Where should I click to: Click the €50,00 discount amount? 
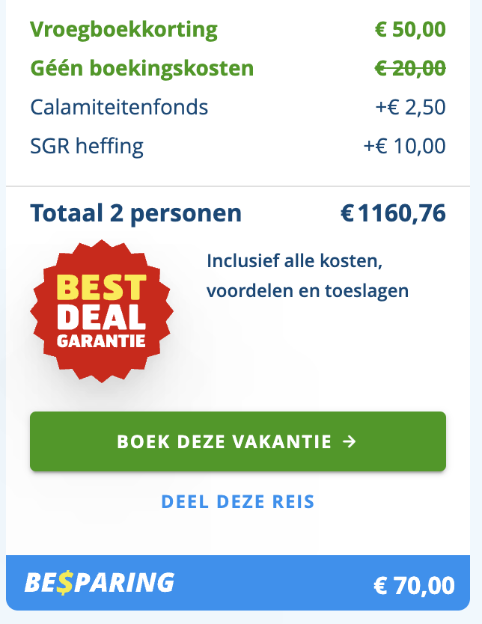pos(410,29)
